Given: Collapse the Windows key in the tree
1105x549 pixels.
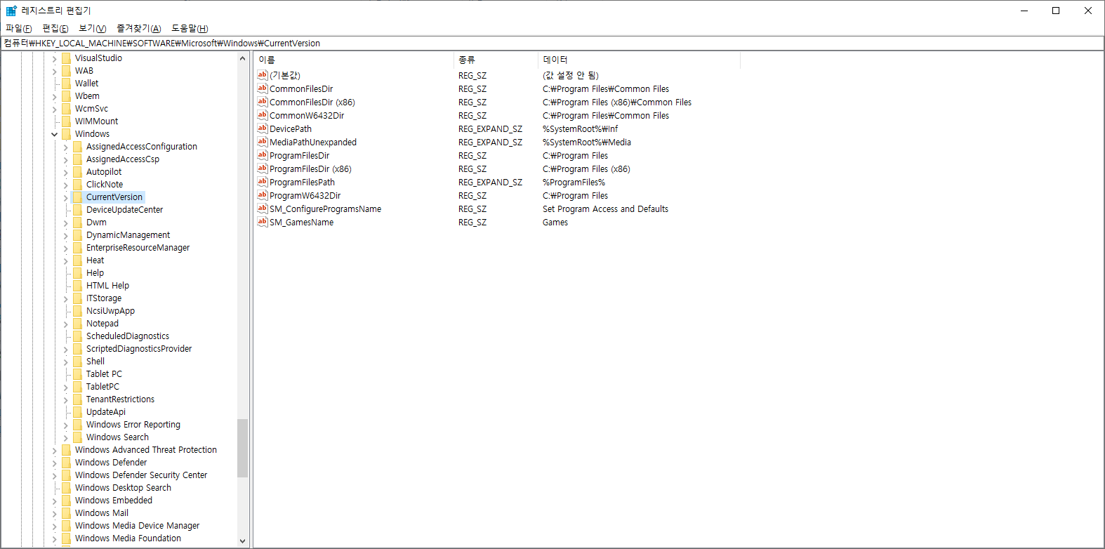Looking at the screenshot, I should (55, 134).
